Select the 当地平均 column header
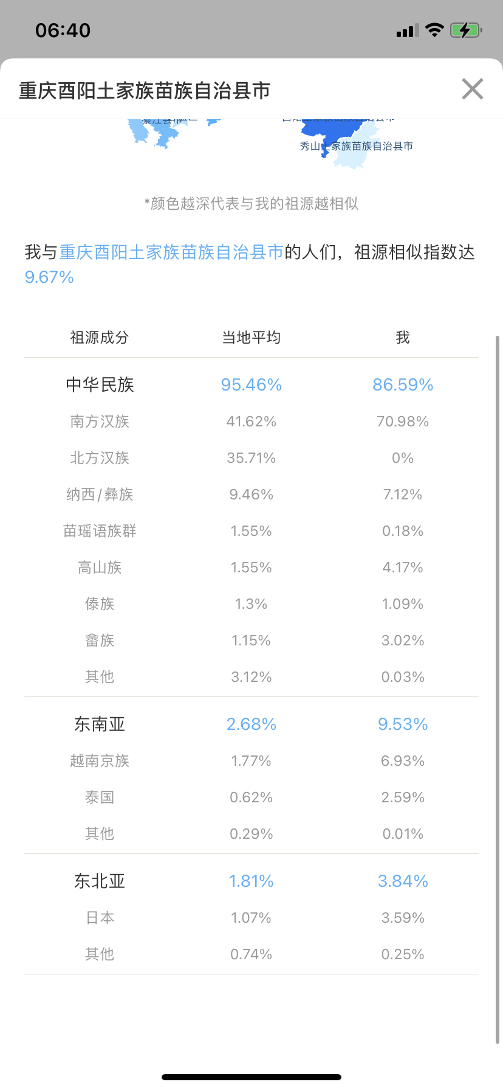Image resolution: width=503 pixels, height=1090 pixels. [x=251, y=338]
